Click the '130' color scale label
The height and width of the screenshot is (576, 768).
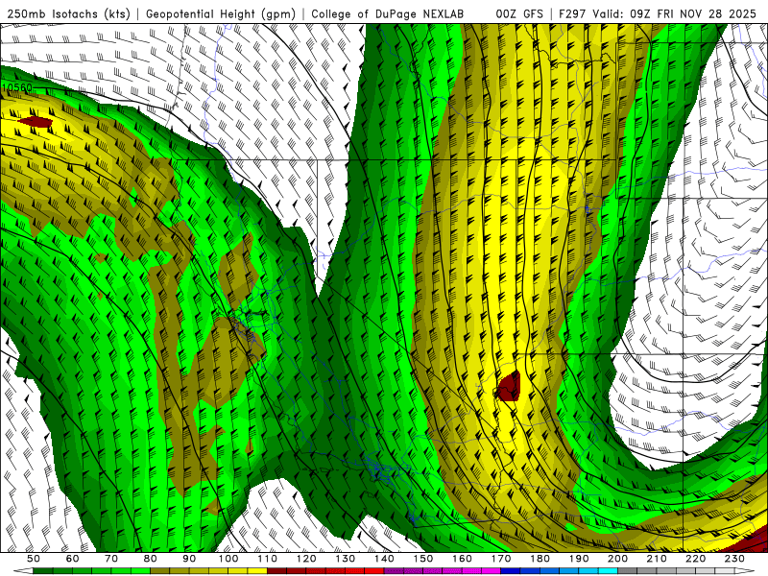(346, 559)
